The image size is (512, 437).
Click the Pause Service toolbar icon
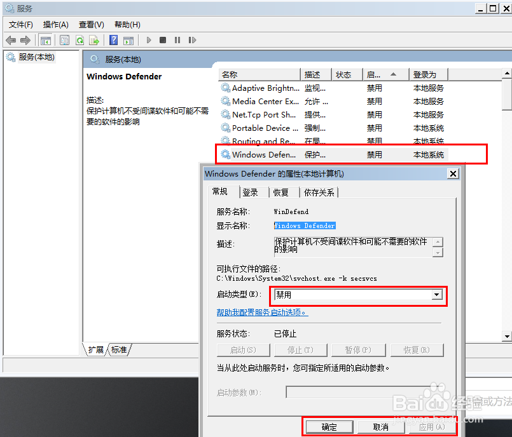click(178, 40)
